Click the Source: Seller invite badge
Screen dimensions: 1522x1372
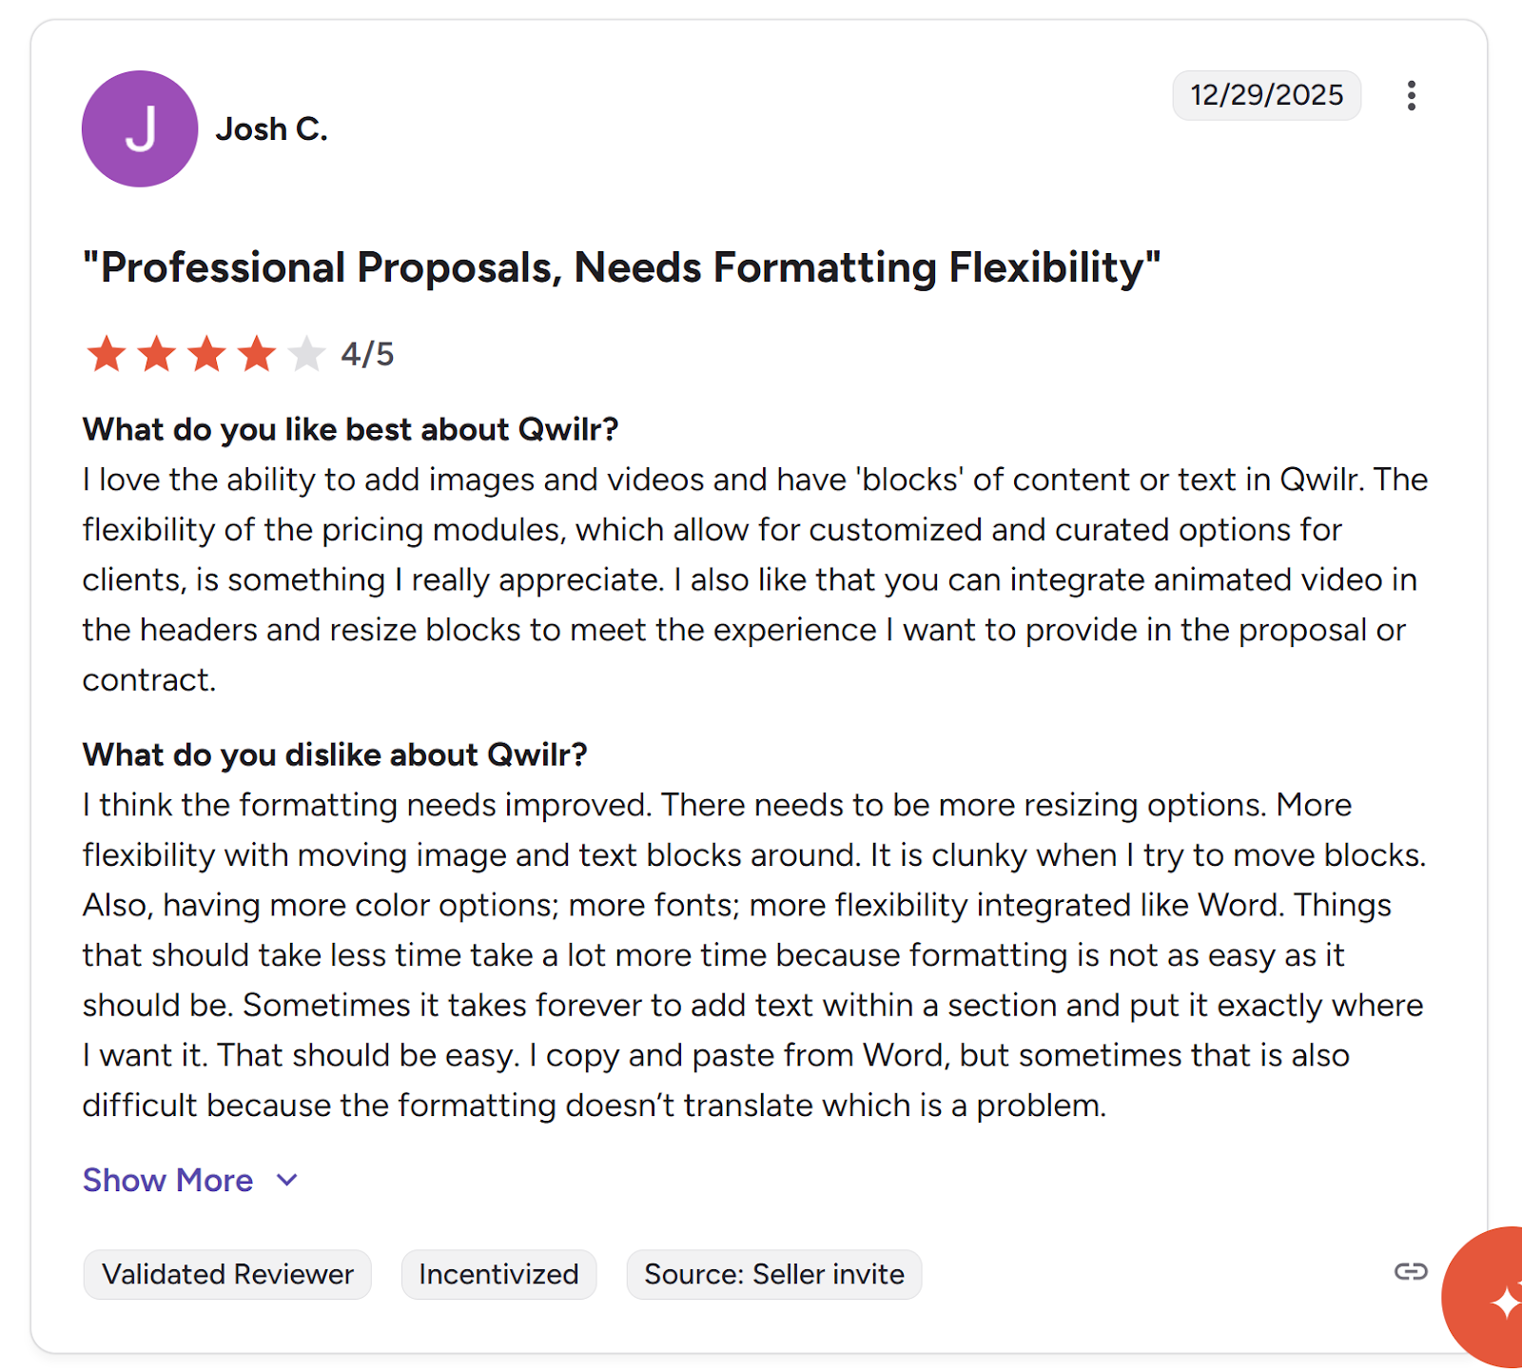773,1274
